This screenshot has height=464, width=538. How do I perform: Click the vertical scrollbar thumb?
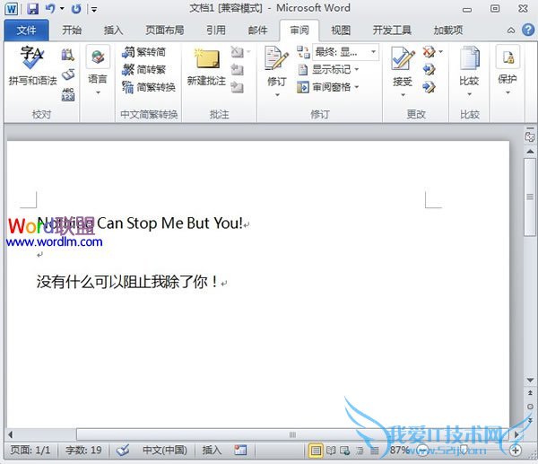[x=530, y=197]
